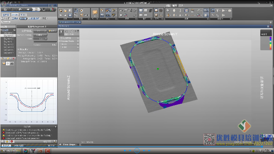Click the pencil edit icon under segment list
Image resolution: width=274 pixels, height=154 pixels.
coord(8,59)
